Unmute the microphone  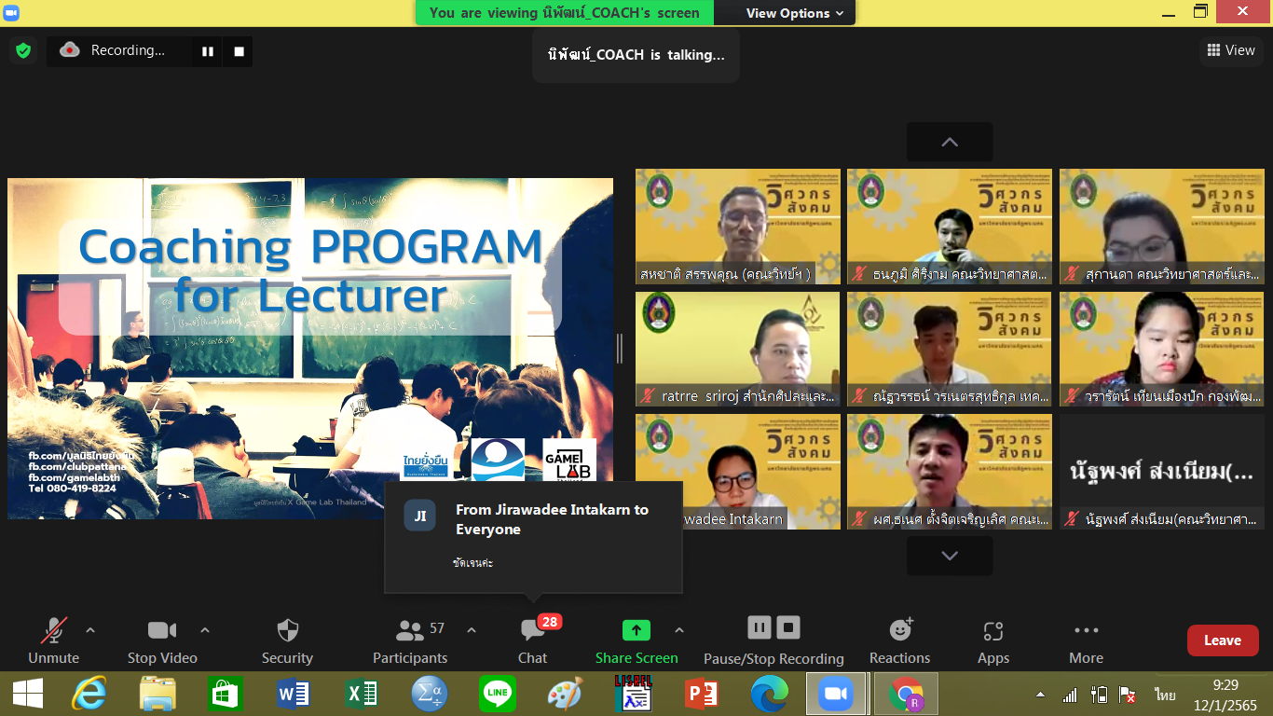53,631
